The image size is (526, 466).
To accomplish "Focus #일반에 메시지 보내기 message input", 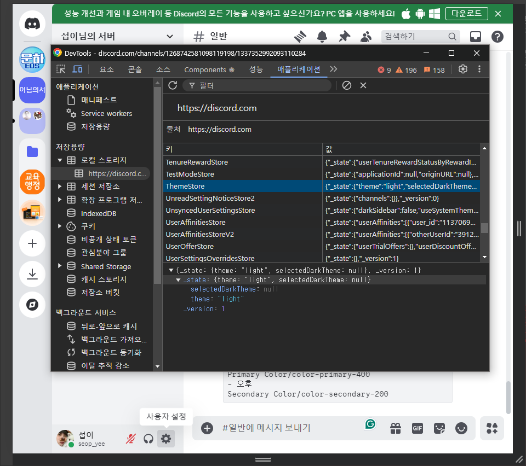I will (290, 428).
